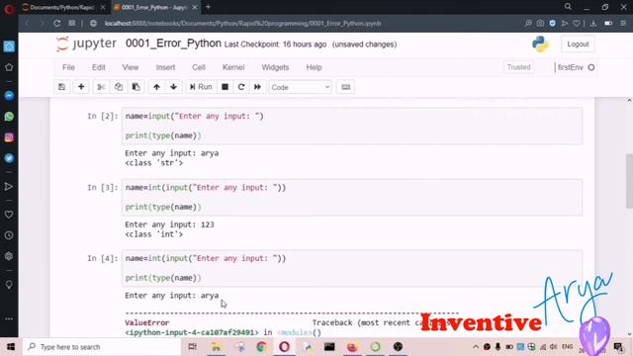Paste cells below icon
This screenshot has height=356, width=633.
pos(136,87)
